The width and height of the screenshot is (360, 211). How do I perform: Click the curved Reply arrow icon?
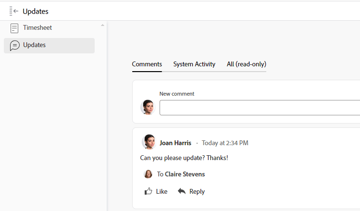pos(182,191)
